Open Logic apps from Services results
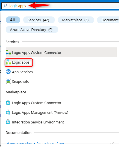 pos(21,62)
